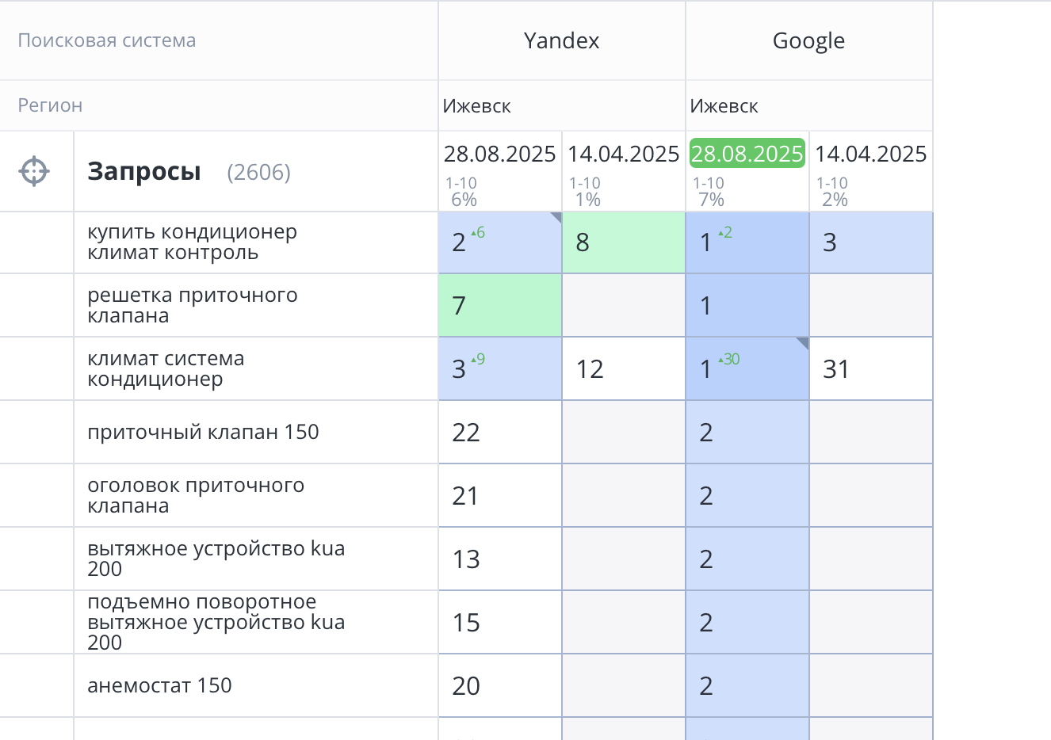Click Ижевск region under Yandex
Screen dimensions: 1051x740
point(476,106)
